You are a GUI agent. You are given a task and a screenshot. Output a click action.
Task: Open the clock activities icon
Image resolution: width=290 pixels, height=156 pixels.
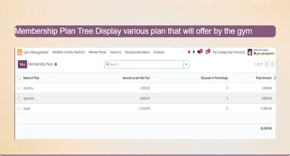207,52
